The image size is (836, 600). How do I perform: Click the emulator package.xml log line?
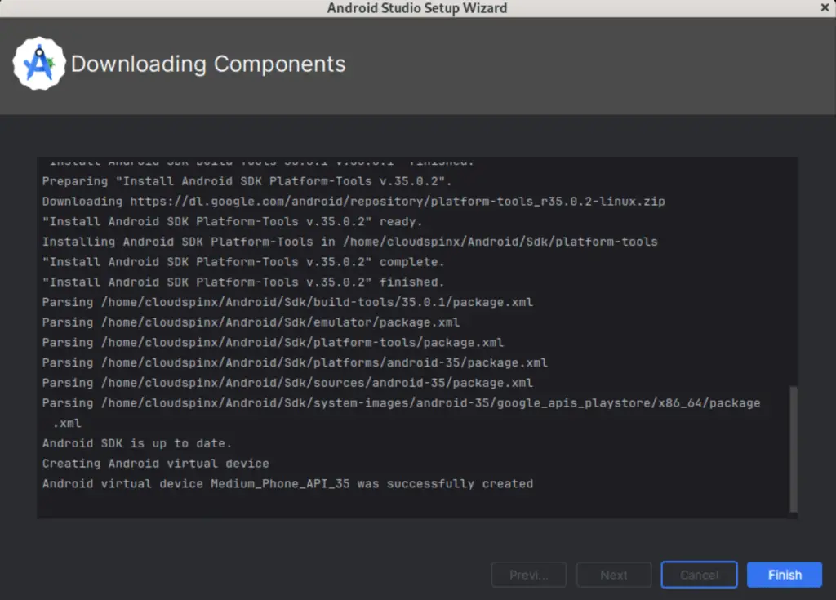pos(250,322)
